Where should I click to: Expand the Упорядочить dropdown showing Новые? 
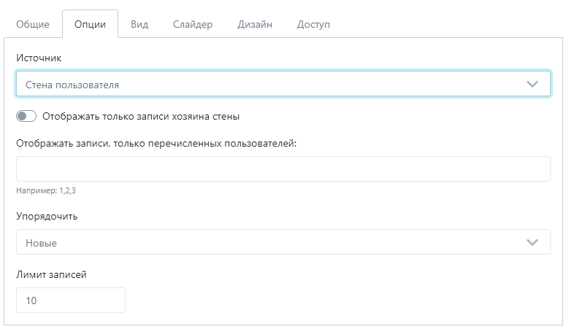coord(283,241)
